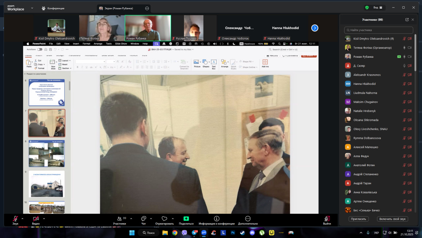Click the green Поделиться share screen icon
Viewport: 422px width, 238px height.
click(x=186, y=219)
